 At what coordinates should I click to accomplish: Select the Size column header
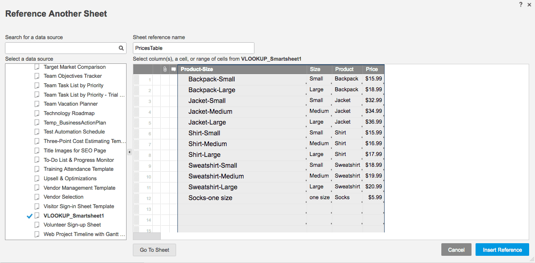click(x=315, y=69)
